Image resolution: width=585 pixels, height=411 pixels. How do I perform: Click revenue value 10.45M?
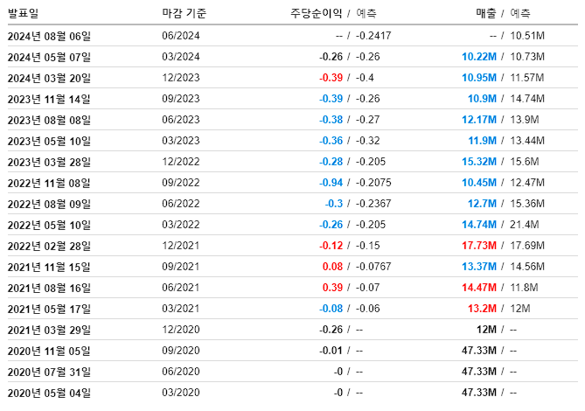coord(479,183)
